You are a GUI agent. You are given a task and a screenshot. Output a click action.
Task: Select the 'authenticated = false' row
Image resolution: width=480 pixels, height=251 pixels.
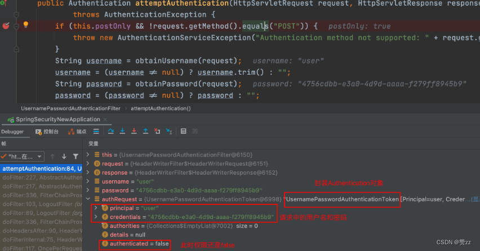pyautogui.click(x=135, y=244)
